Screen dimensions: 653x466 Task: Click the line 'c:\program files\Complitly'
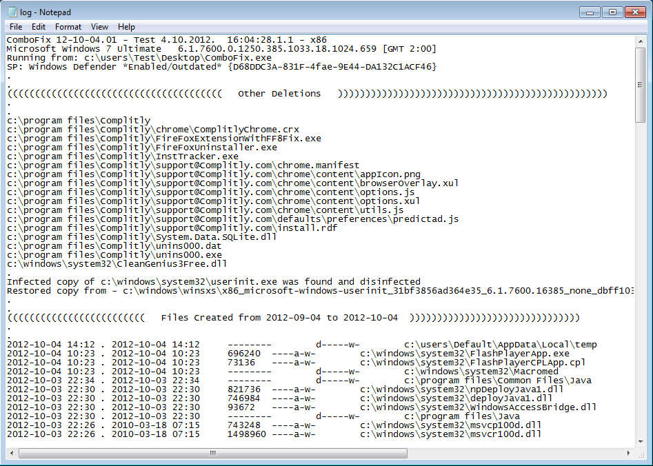click(79, 121)
